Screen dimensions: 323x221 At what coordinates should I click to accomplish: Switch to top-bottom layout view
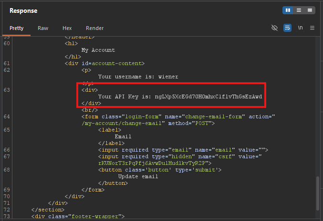click(299, 10)
